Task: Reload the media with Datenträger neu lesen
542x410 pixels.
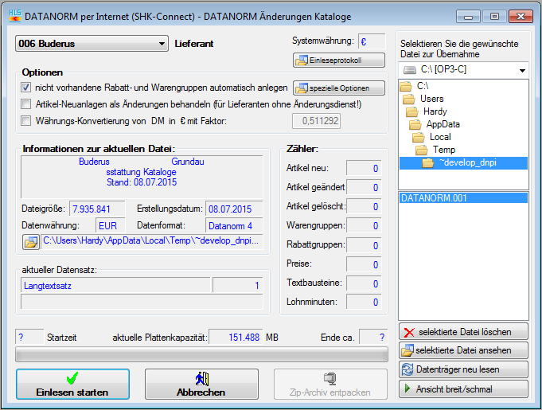Action: [x=463, y=369]
